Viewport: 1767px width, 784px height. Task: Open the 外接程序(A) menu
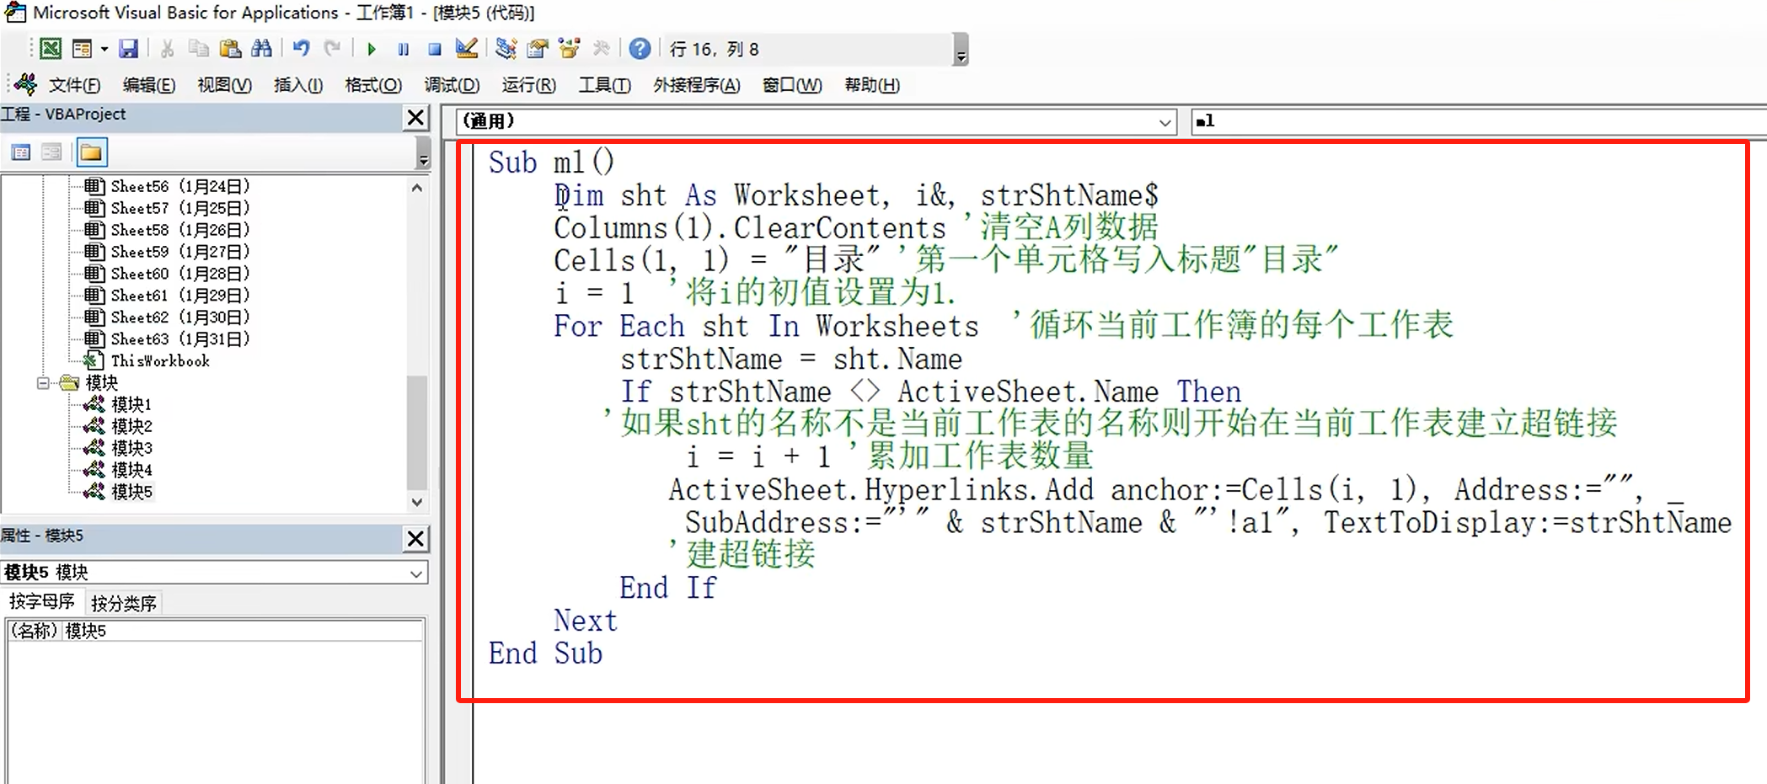(x=697, y=85)
